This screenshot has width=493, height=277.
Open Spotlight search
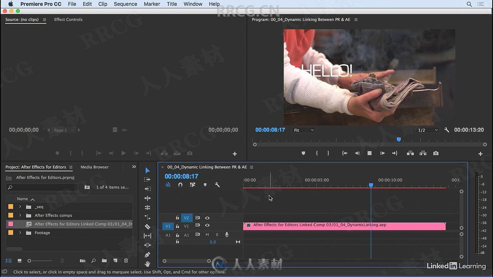469,4
